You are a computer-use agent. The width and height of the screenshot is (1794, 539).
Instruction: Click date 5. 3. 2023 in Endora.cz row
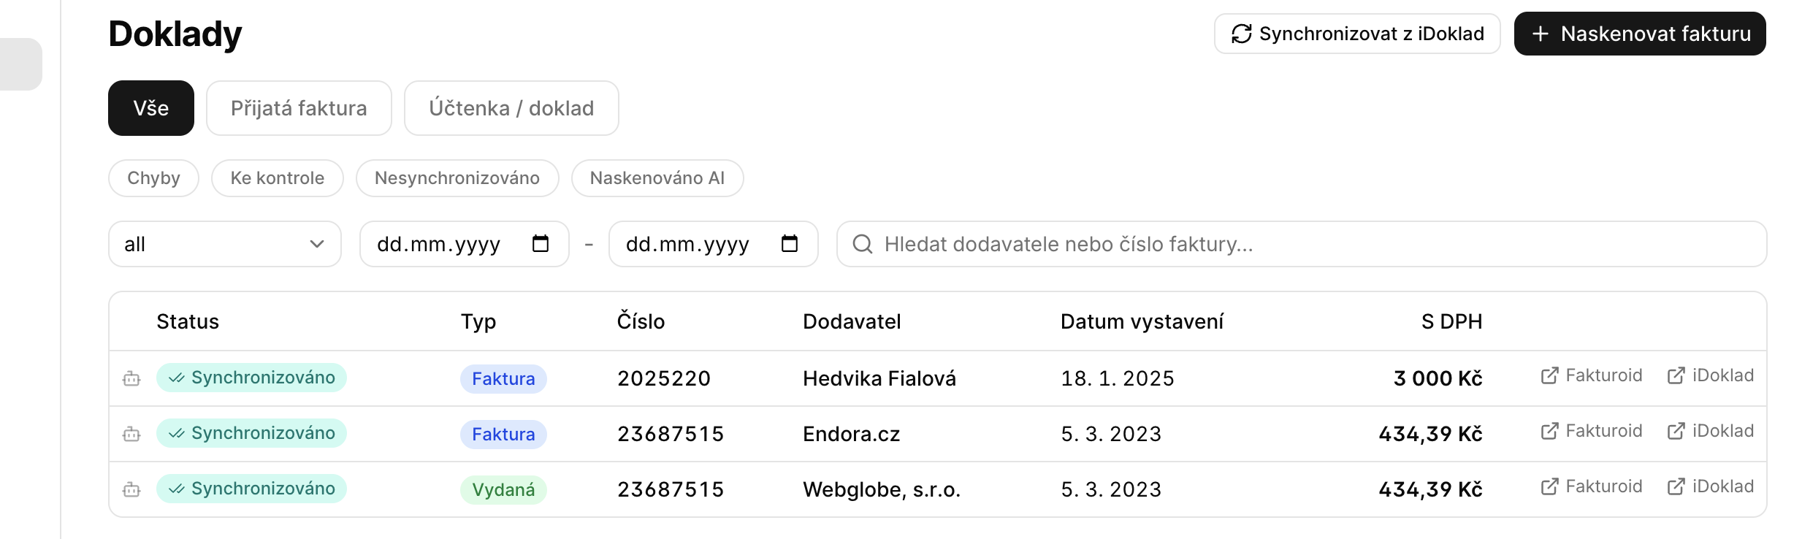tap(1111, 434)
